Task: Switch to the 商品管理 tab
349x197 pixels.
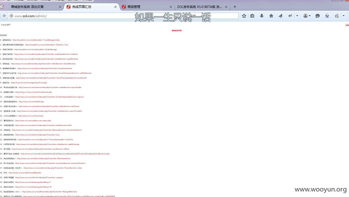Action: coord(134,7)
